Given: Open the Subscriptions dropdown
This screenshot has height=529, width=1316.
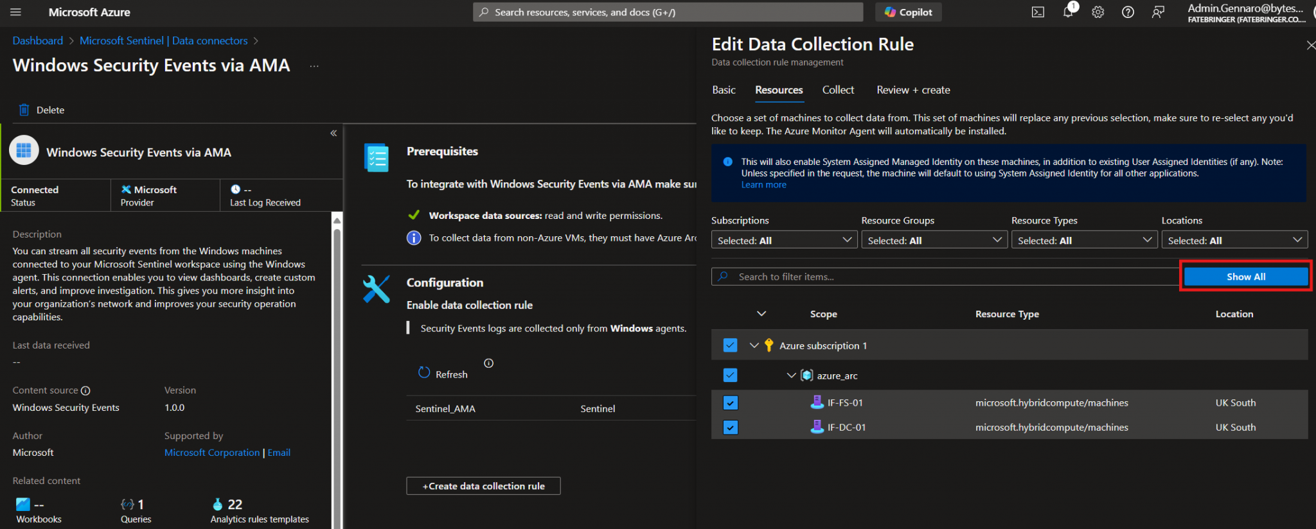Looking at the screenshot, I should click(x=784, y=240).
